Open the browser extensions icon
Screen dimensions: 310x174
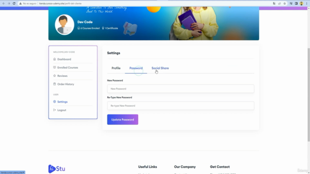point(291,3)
